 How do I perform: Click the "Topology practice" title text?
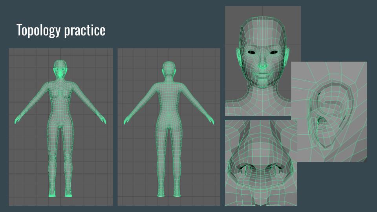[x=61, y=30]
